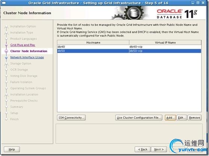Open the SSH Connectivity settings
This screenshot has width=209, height=156.
pyautogui.click(x=71, y=118)
